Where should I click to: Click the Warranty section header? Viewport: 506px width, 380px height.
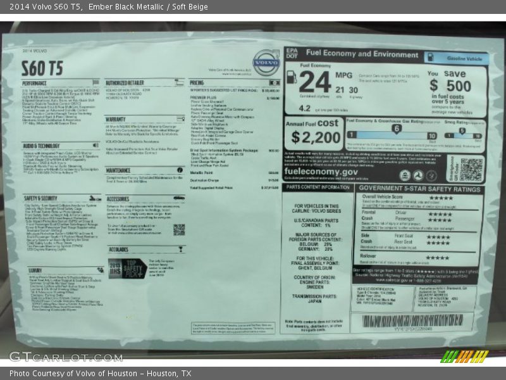tap(116, 118)
